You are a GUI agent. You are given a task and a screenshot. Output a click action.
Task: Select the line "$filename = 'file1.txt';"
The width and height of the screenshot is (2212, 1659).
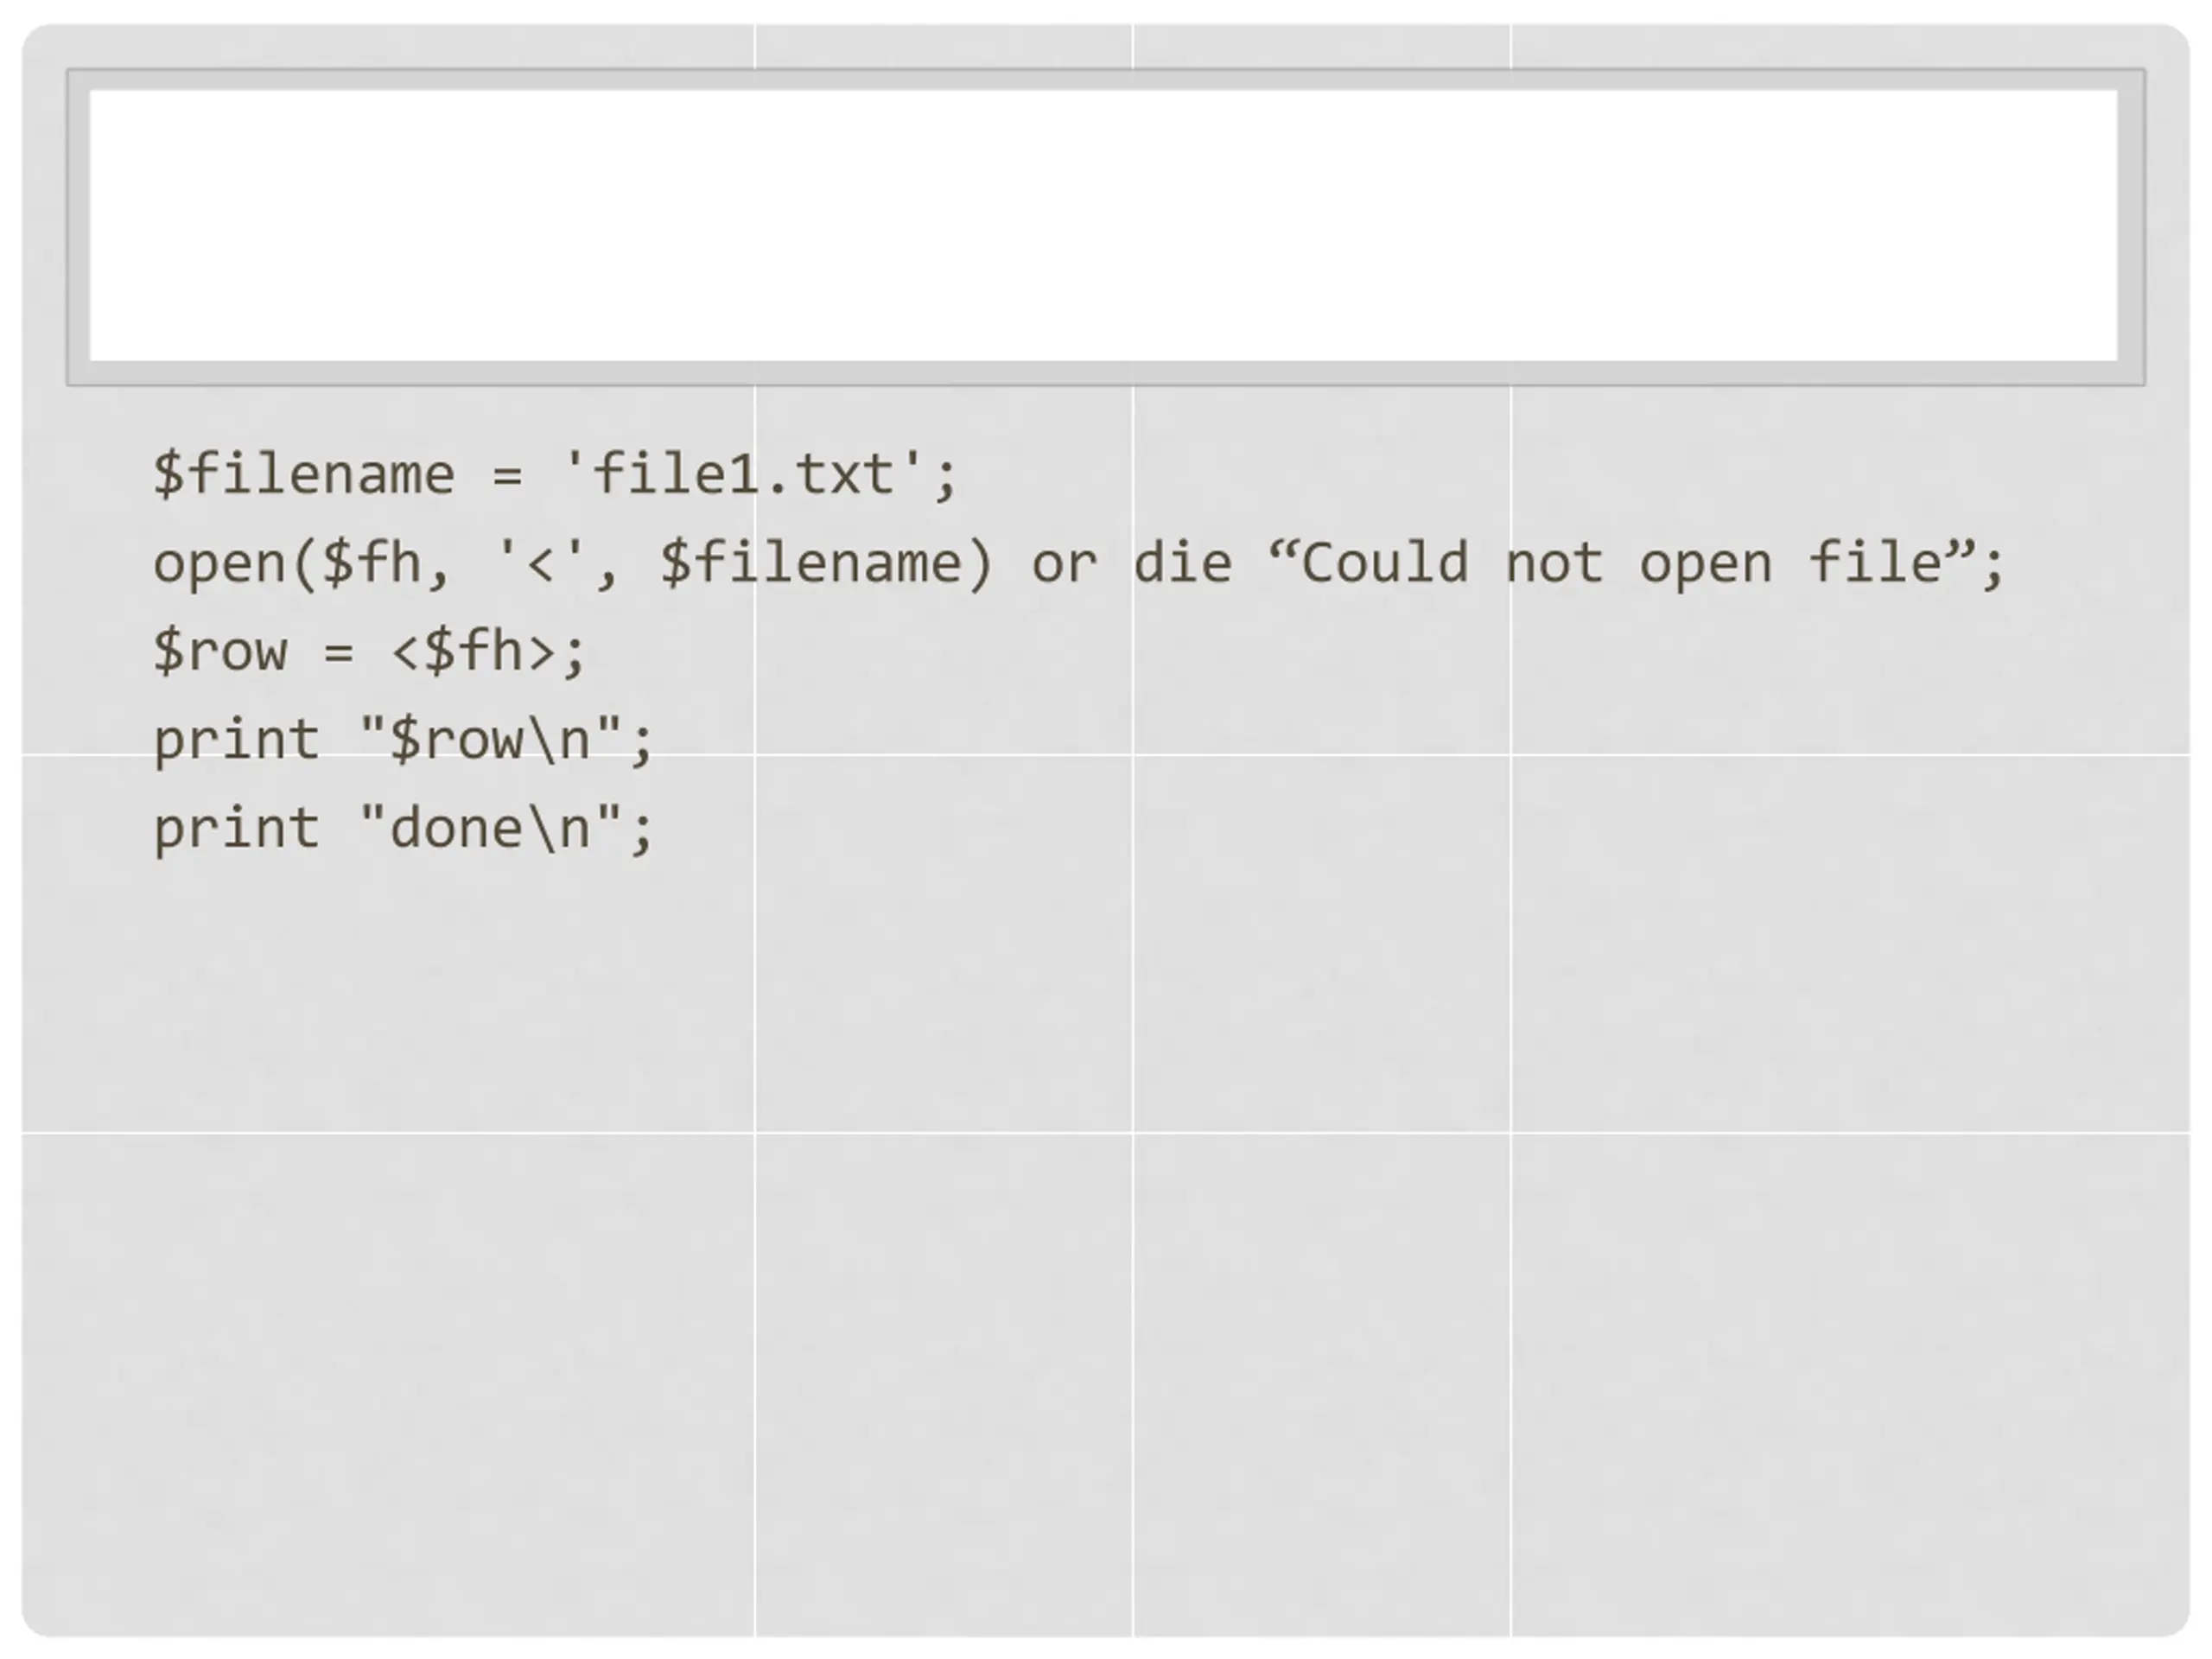click(x=556, y=474)
